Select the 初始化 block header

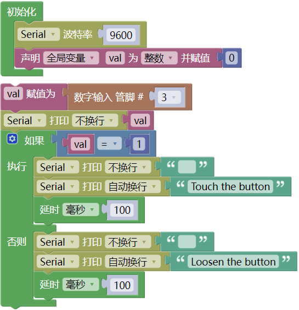pos(21,12)
